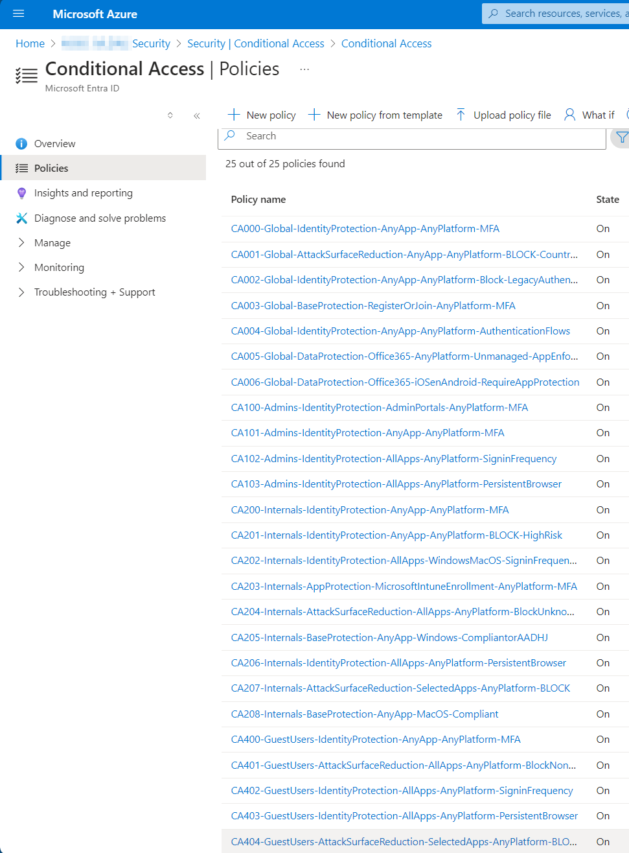The image size is (629, 853).
Task: Click the Conditional Access policies list icon
Action: 27,76
